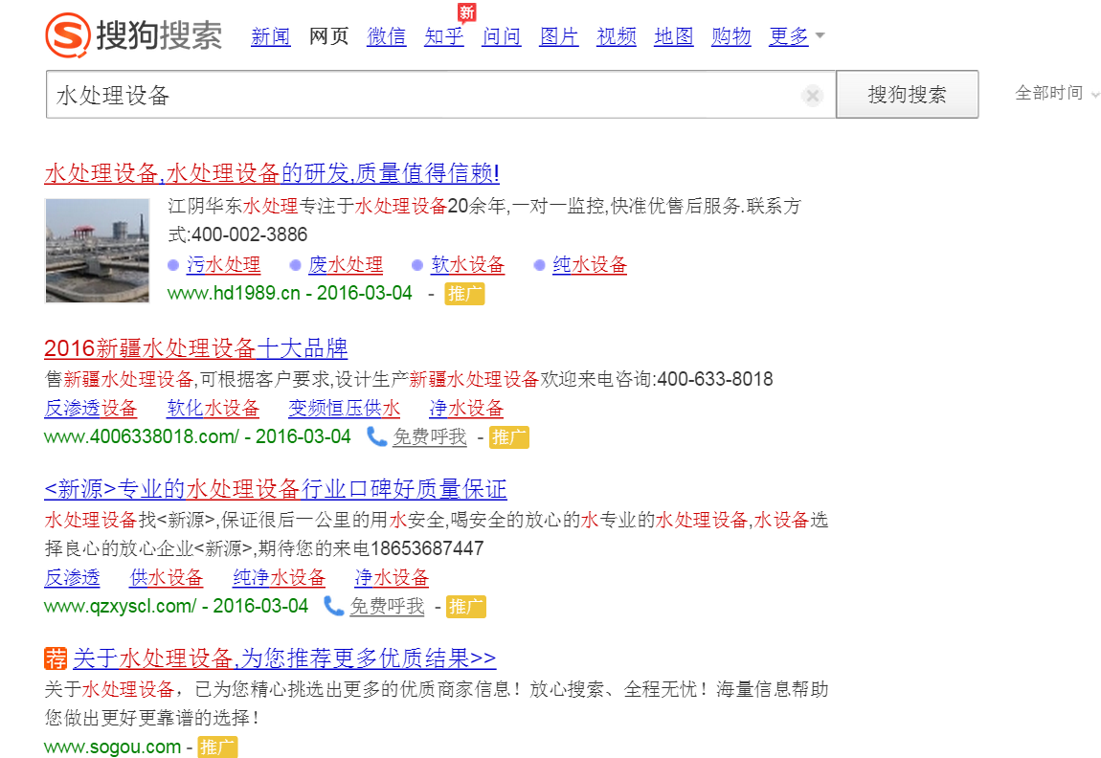This screenshot has width=1101, height=758.
Task: Focus the search input containing 水处理设备
Action: click(441, 95)
